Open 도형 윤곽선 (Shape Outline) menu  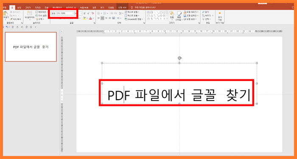coord(191,16)
